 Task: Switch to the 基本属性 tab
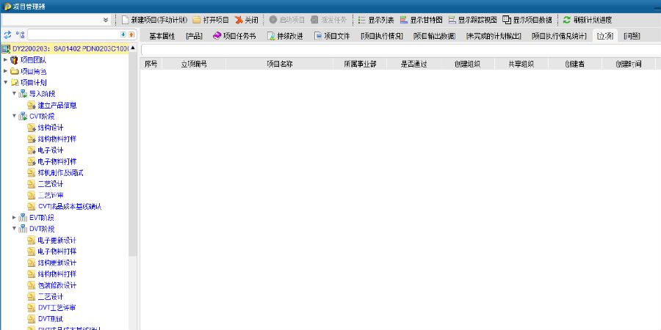pos(162,36)
